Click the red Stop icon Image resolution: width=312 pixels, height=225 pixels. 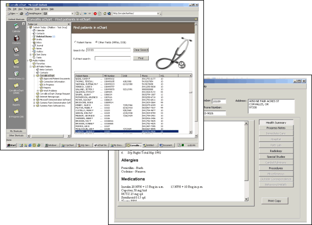pyautogui.click(x=95, y=14)
